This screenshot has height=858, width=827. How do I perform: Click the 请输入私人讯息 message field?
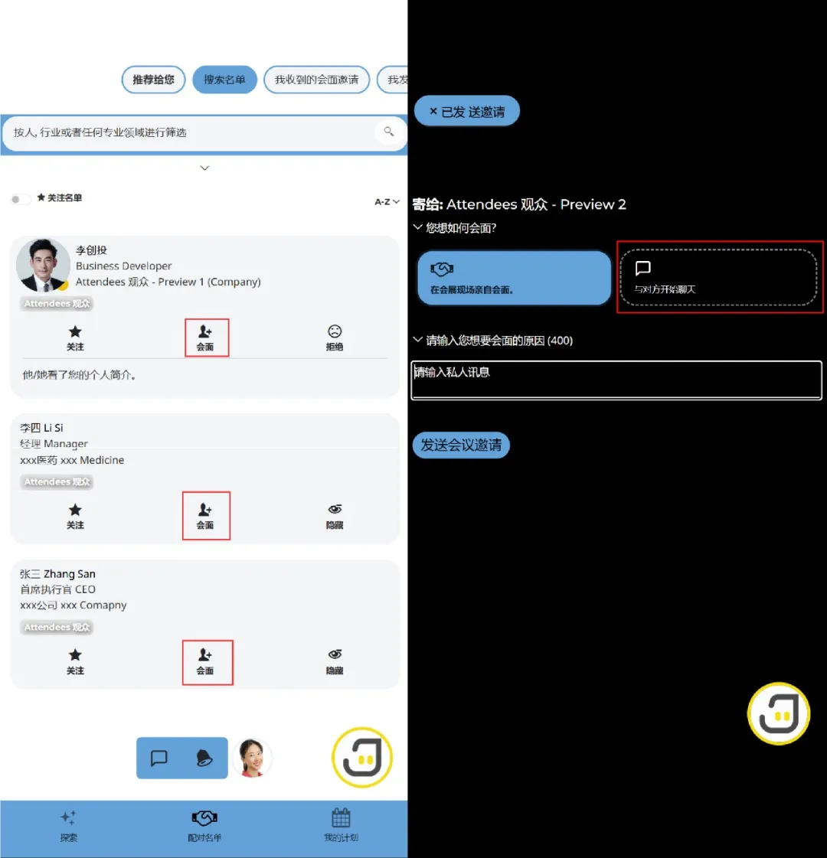(616, 380)
